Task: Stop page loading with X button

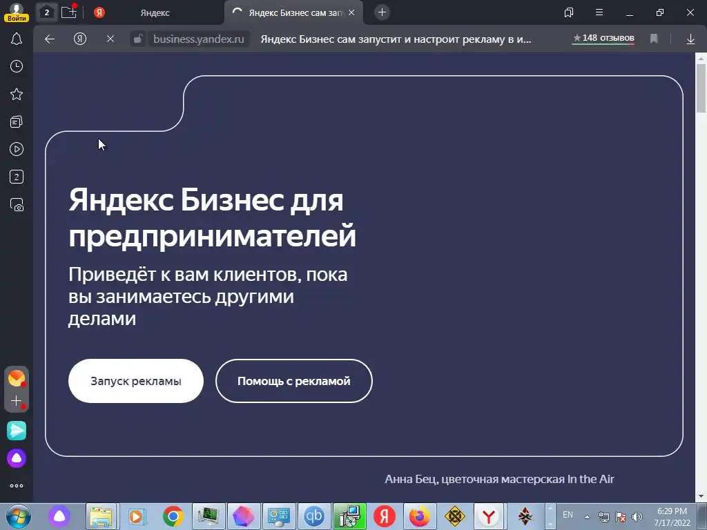Action: coord(110,39)
